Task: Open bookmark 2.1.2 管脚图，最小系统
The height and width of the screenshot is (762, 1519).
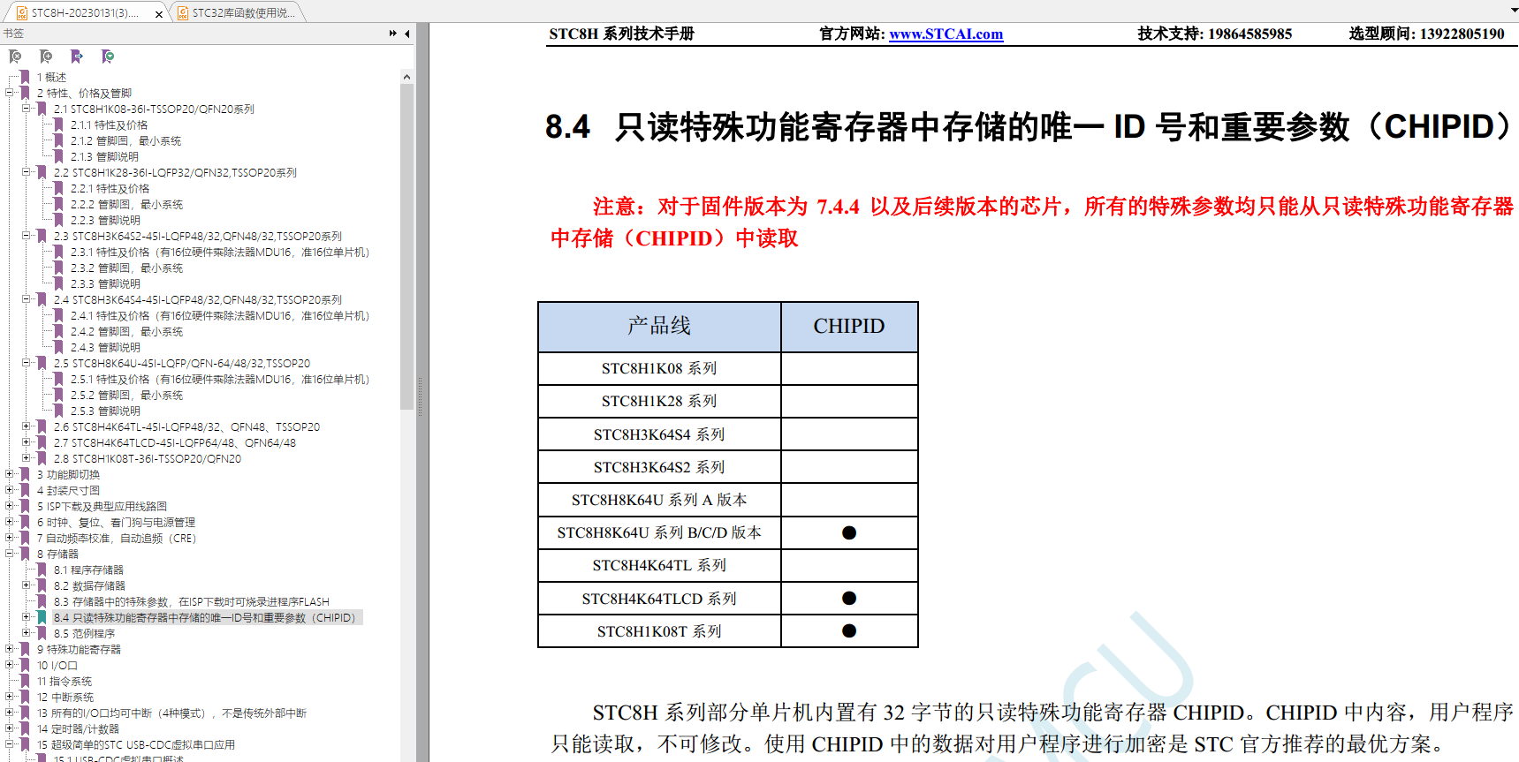Action: click(x=125, y=141)
